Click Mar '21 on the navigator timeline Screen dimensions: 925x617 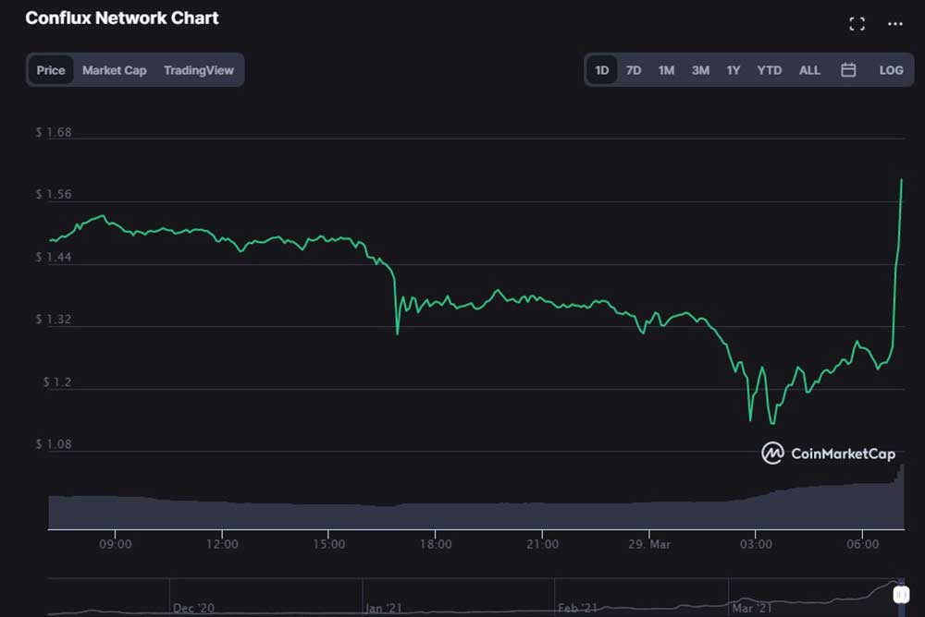[x=751, y=608]
